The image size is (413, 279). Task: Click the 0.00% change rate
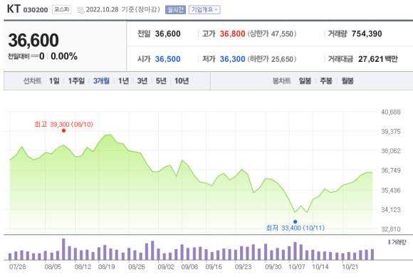pos(64,56)
